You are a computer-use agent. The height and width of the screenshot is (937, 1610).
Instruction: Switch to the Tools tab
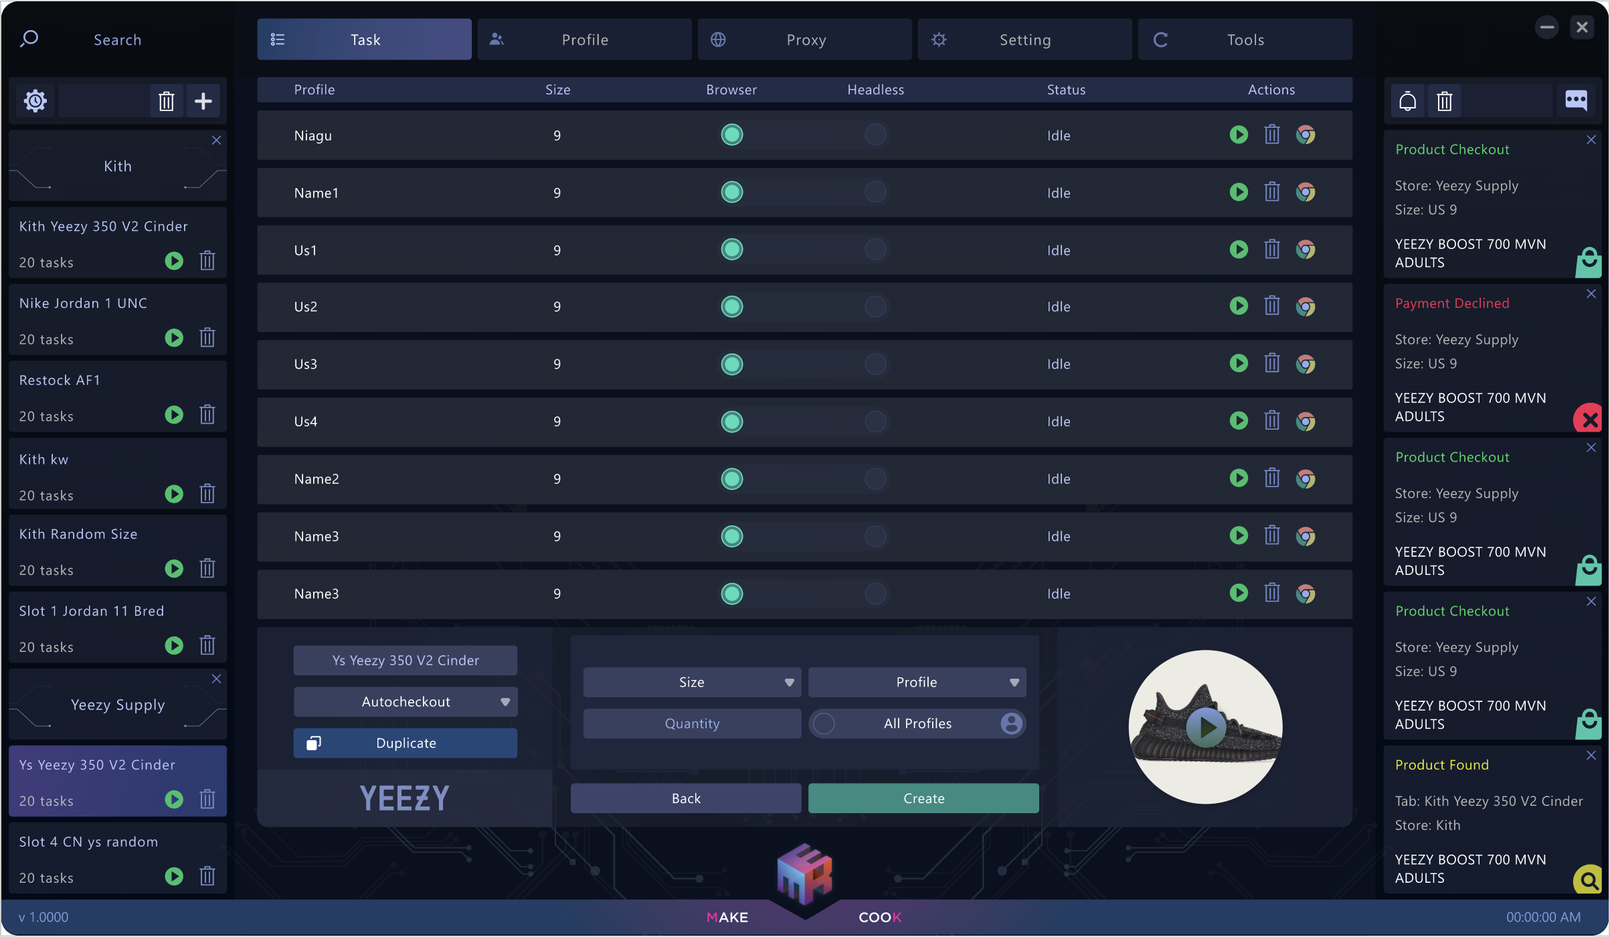1245,39
